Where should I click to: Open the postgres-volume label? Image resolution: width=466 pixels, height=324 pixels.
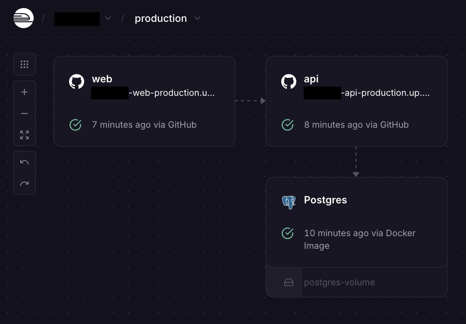tap(339, 282)
